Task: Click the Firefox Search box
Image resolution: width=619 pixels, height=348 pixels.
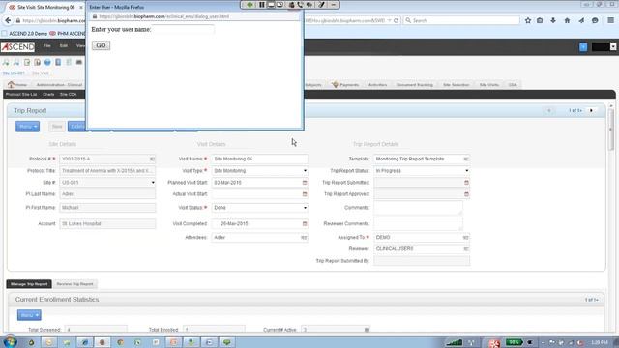Action: [461, 20]
